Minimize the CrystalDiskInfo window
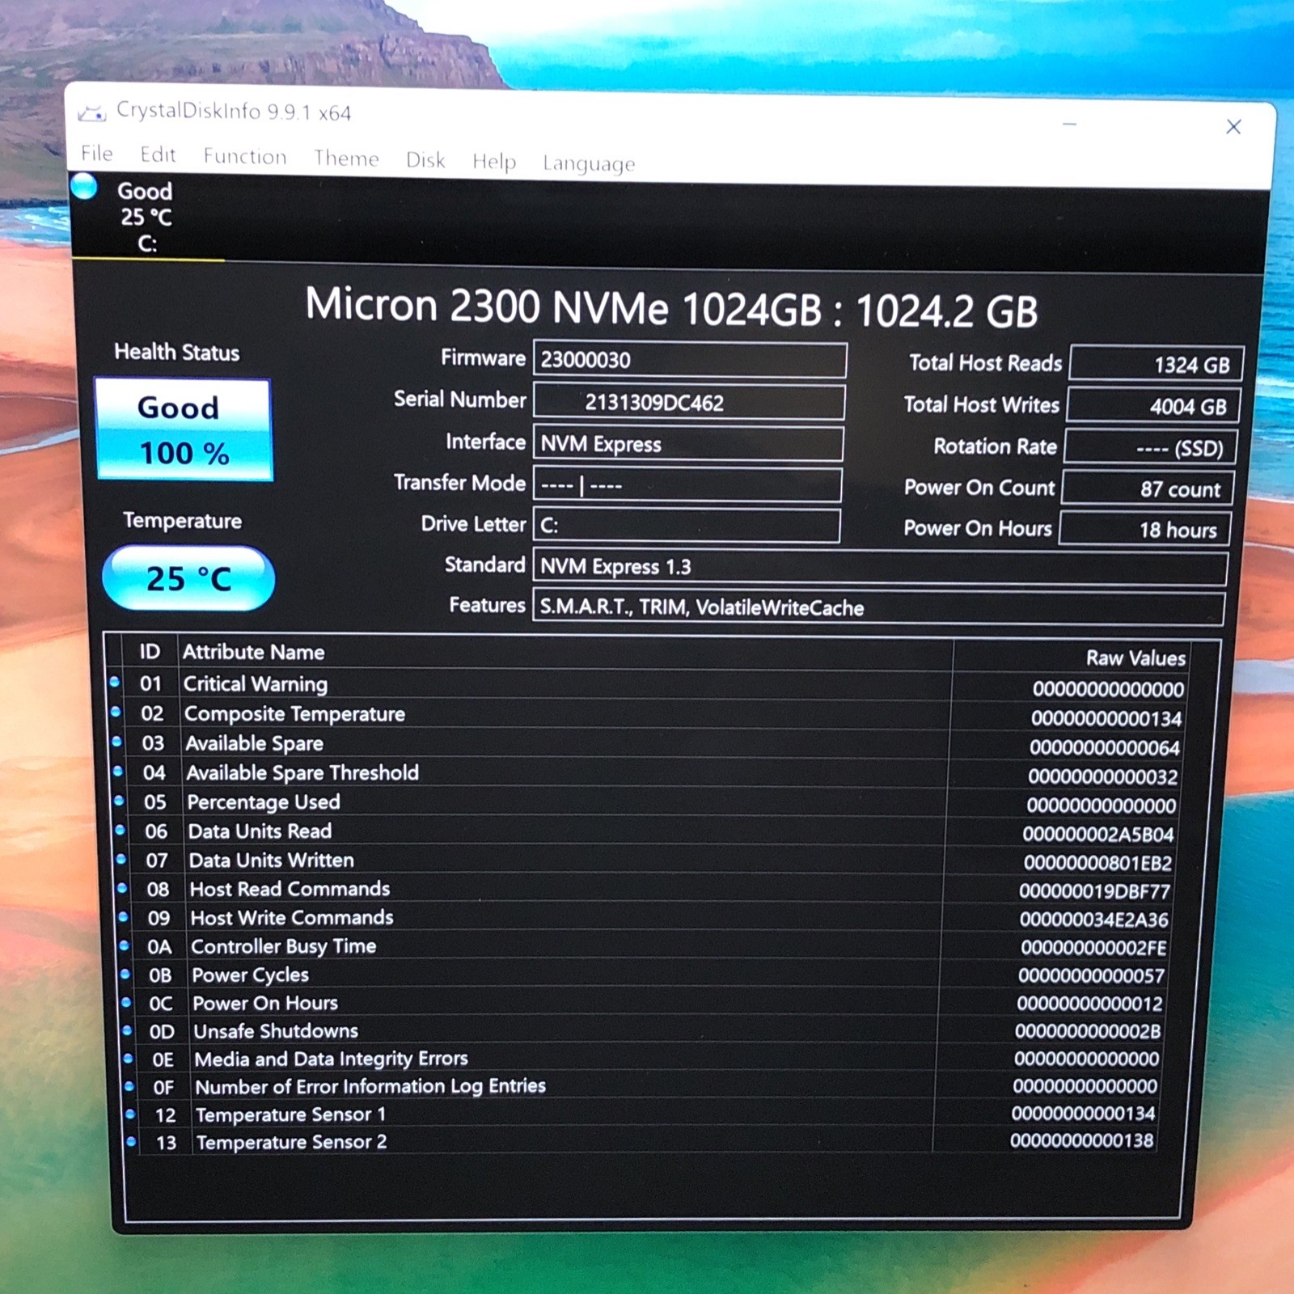This screenshot has width=1294, height=1294. pos(1069,124)
